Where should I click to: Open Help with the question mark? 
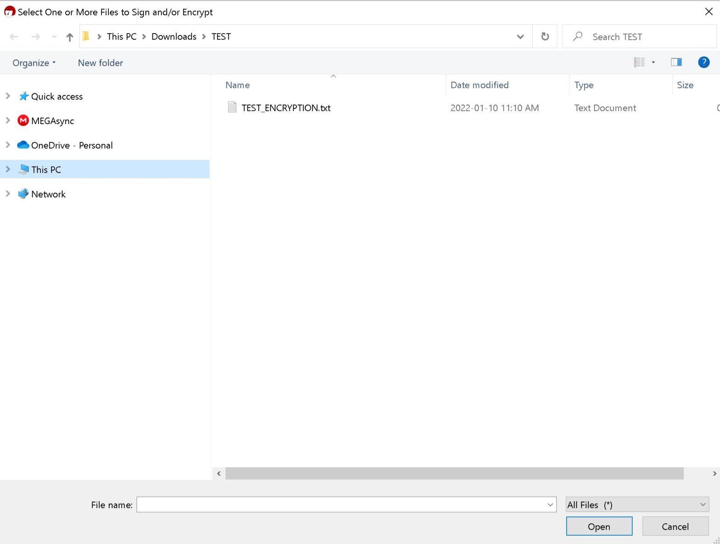tap(703, 62)
